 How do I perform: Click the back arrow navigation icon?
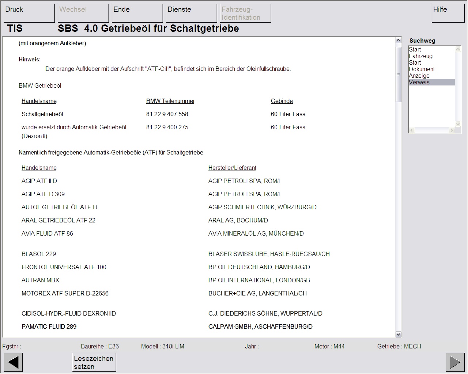(13, 362)
